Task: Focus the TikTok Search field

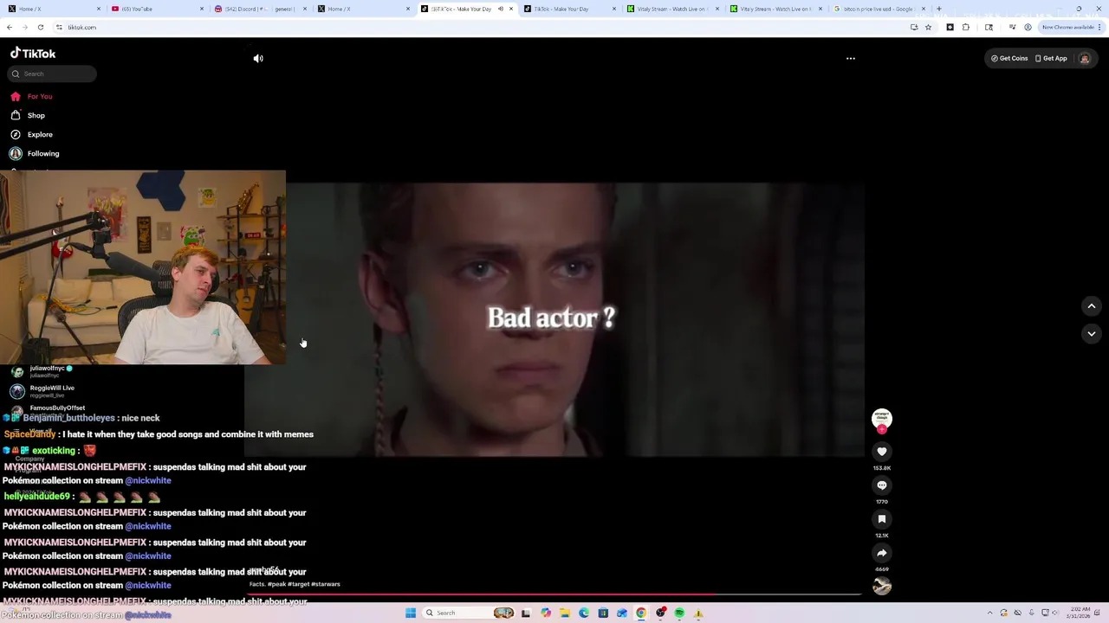Action: coord(52,74)
